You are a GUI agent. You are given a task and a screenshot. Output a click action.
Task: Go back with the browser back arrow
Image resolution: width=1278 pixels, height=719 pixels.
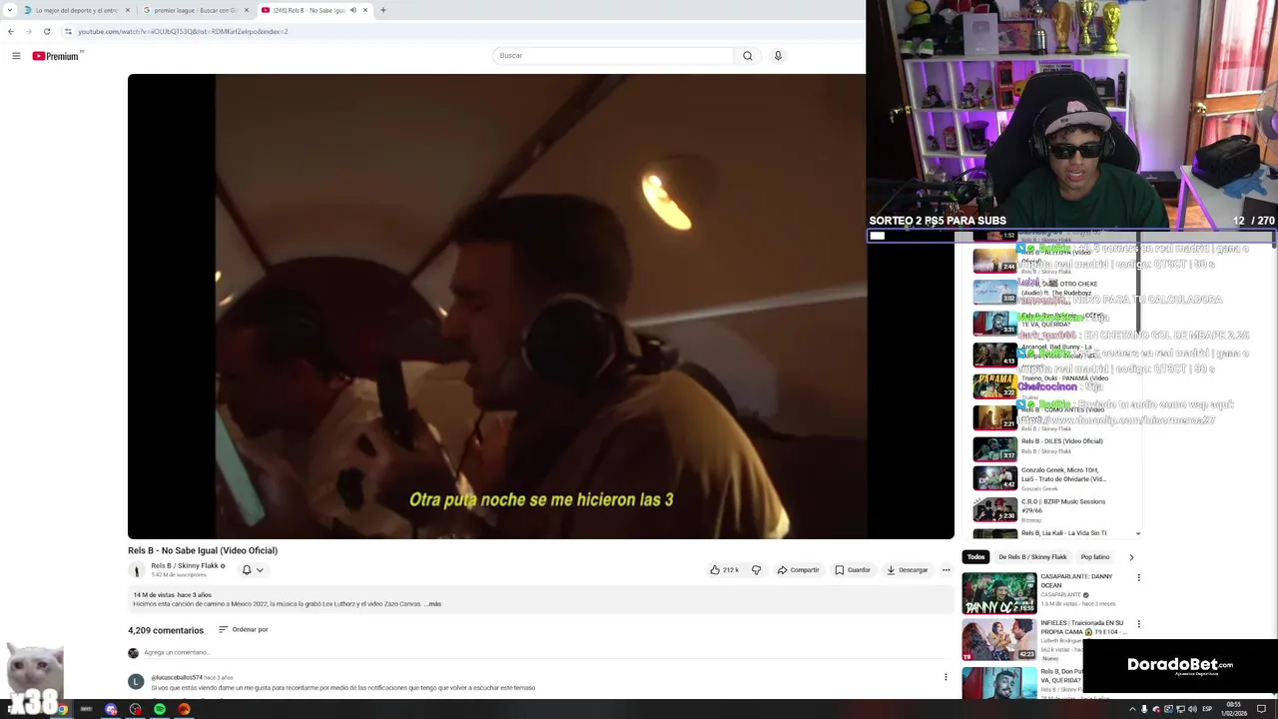[11, 31]
